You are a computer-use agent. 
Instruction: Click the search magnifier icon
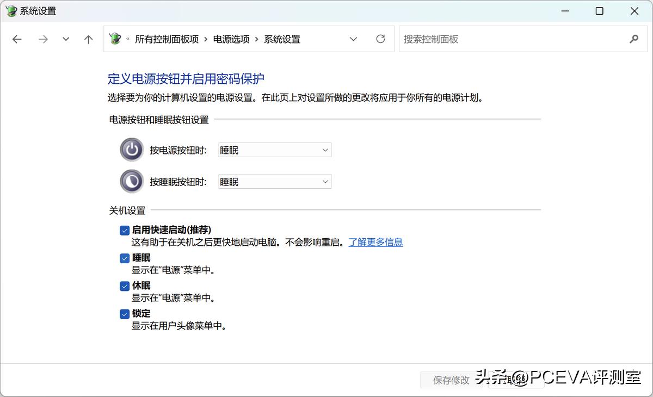click(633, 39)
